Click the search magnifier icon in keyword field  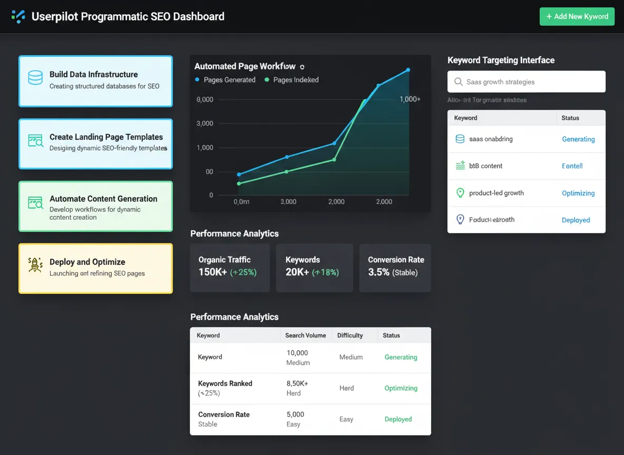point(457,82)
